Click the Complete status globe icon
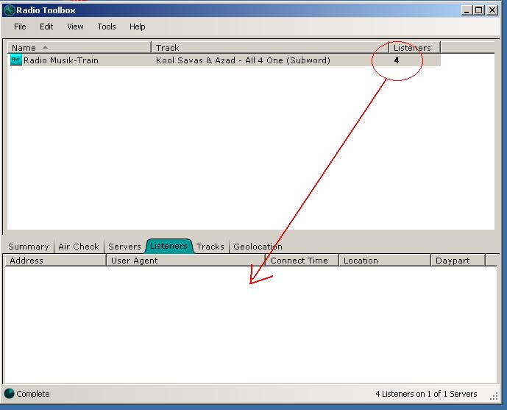Image resolution: width=507 pixels, height=410 pixels. point(10,394)
